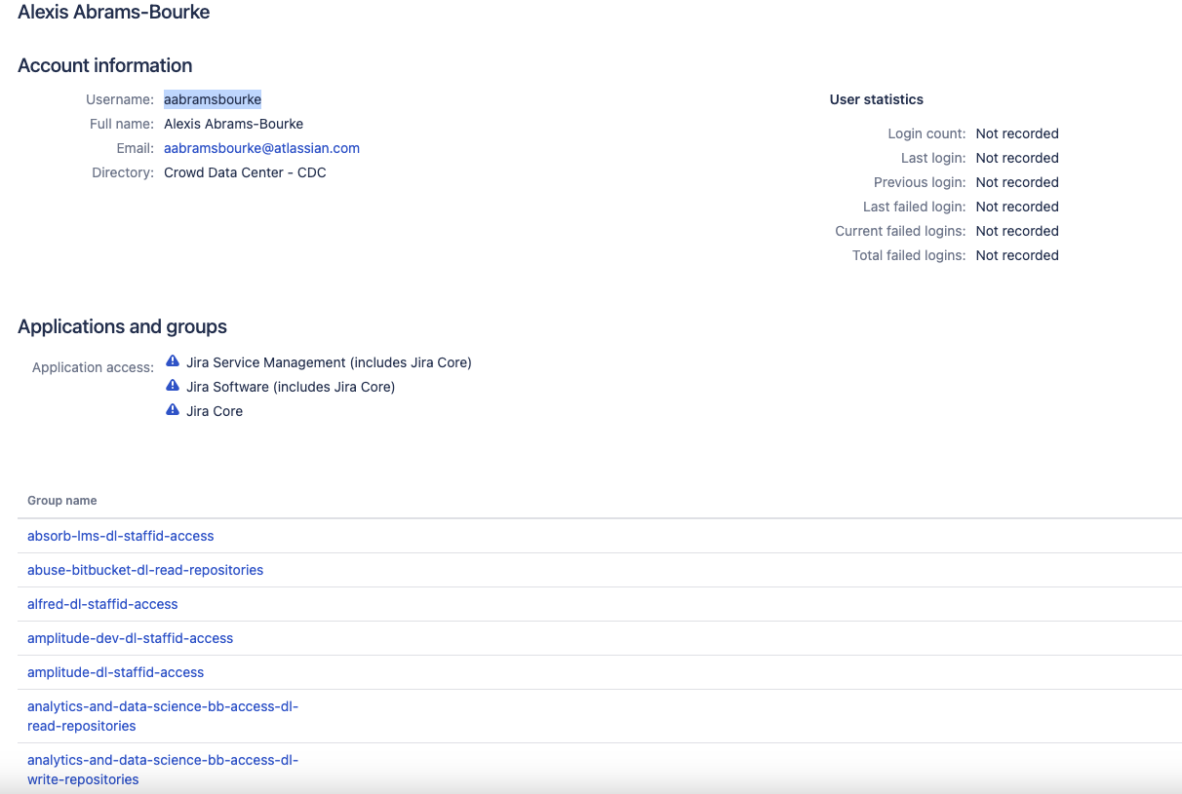Click the Login count Not recorded value

pos(1017,133)
